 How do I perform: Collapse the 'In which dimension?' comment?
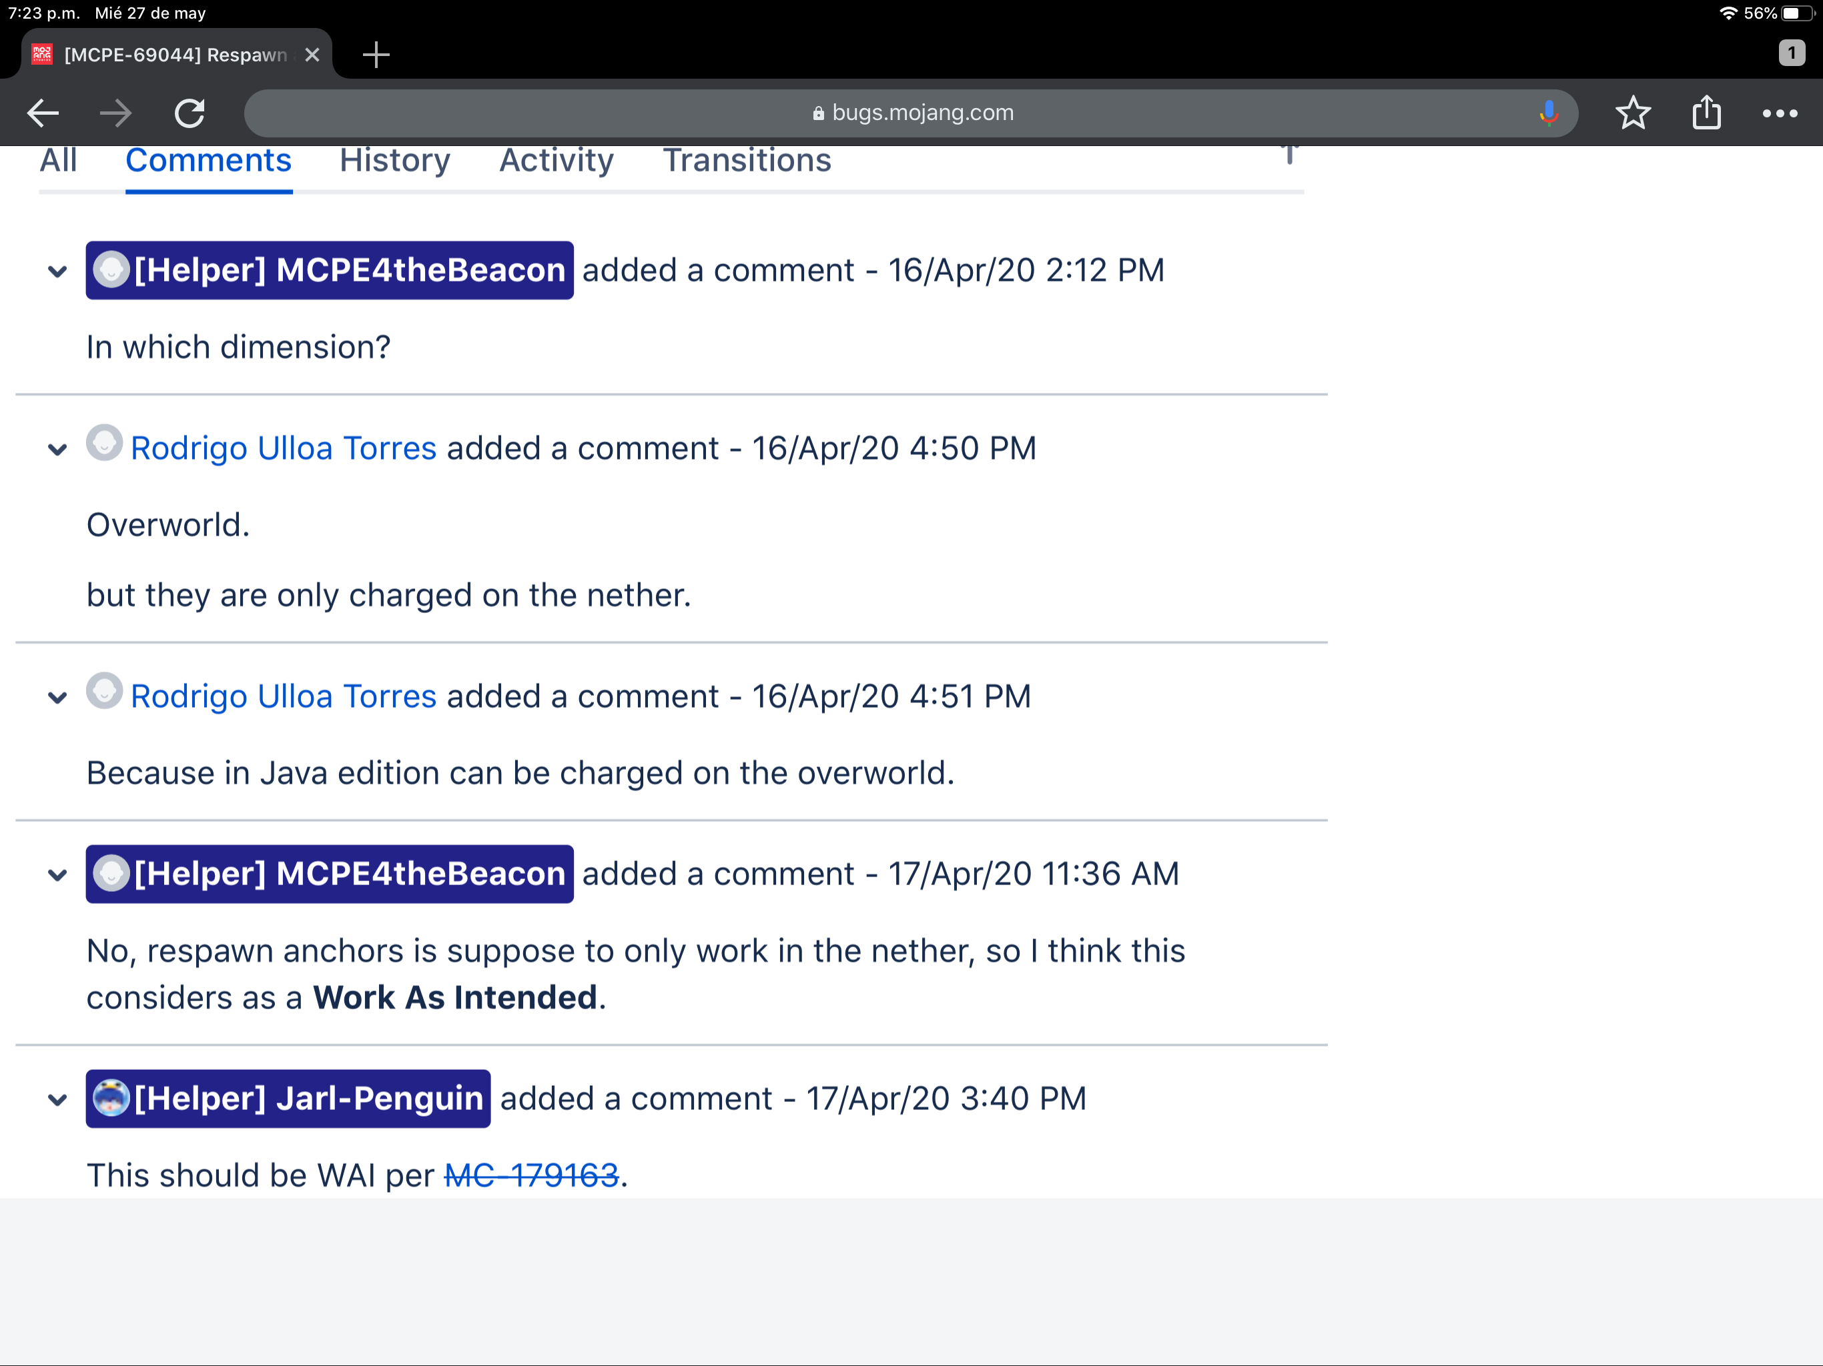click(x=57, y=271)
